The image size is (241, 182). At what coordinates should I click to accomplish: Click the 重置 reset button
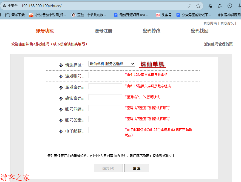tap(137, 168)
